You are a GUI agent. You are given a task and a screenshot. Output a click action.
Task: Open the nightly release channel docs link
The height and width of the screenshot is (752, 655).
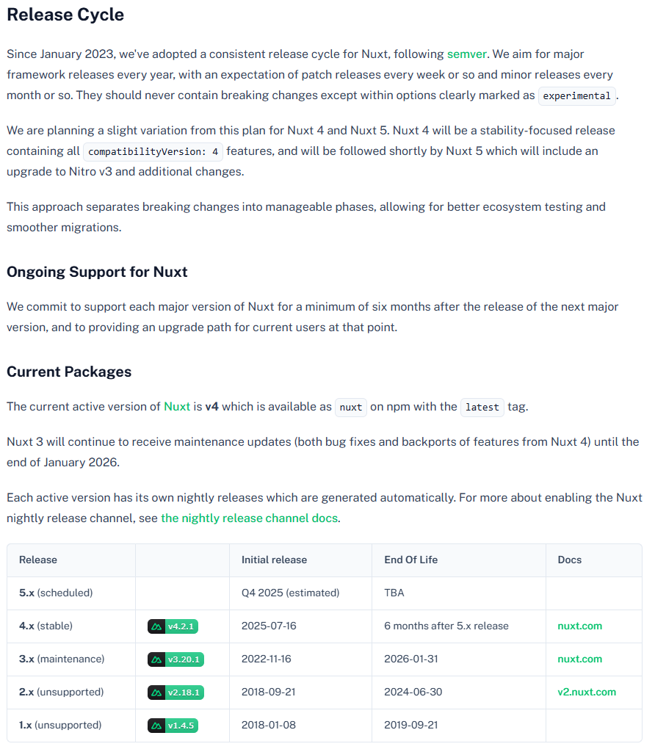pos(250,518)
